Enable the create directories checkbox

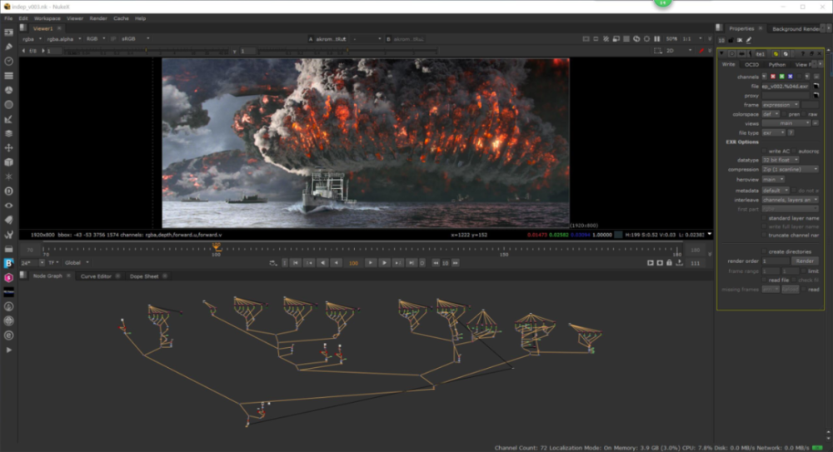point(764,251)
